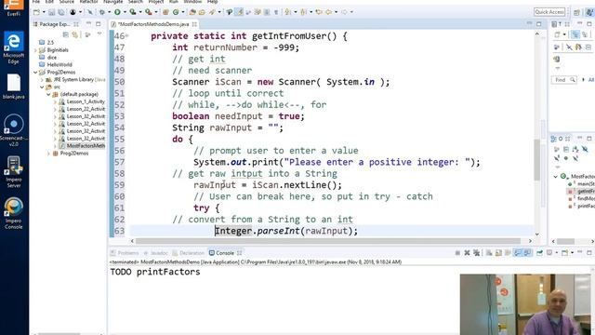This screenshot has height=335, width=595.
Task: Open the Navigate menu
Action: (113, 2)
